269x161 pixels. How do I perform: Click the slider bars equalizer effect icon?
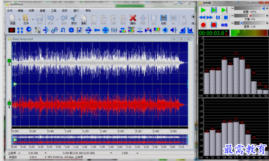tap(114, 30)
